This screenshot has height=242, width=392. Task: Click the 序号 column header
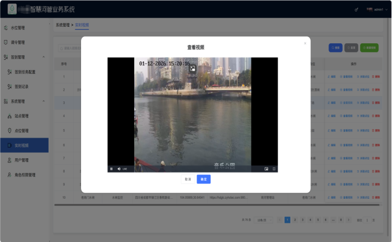pos(64,64)
